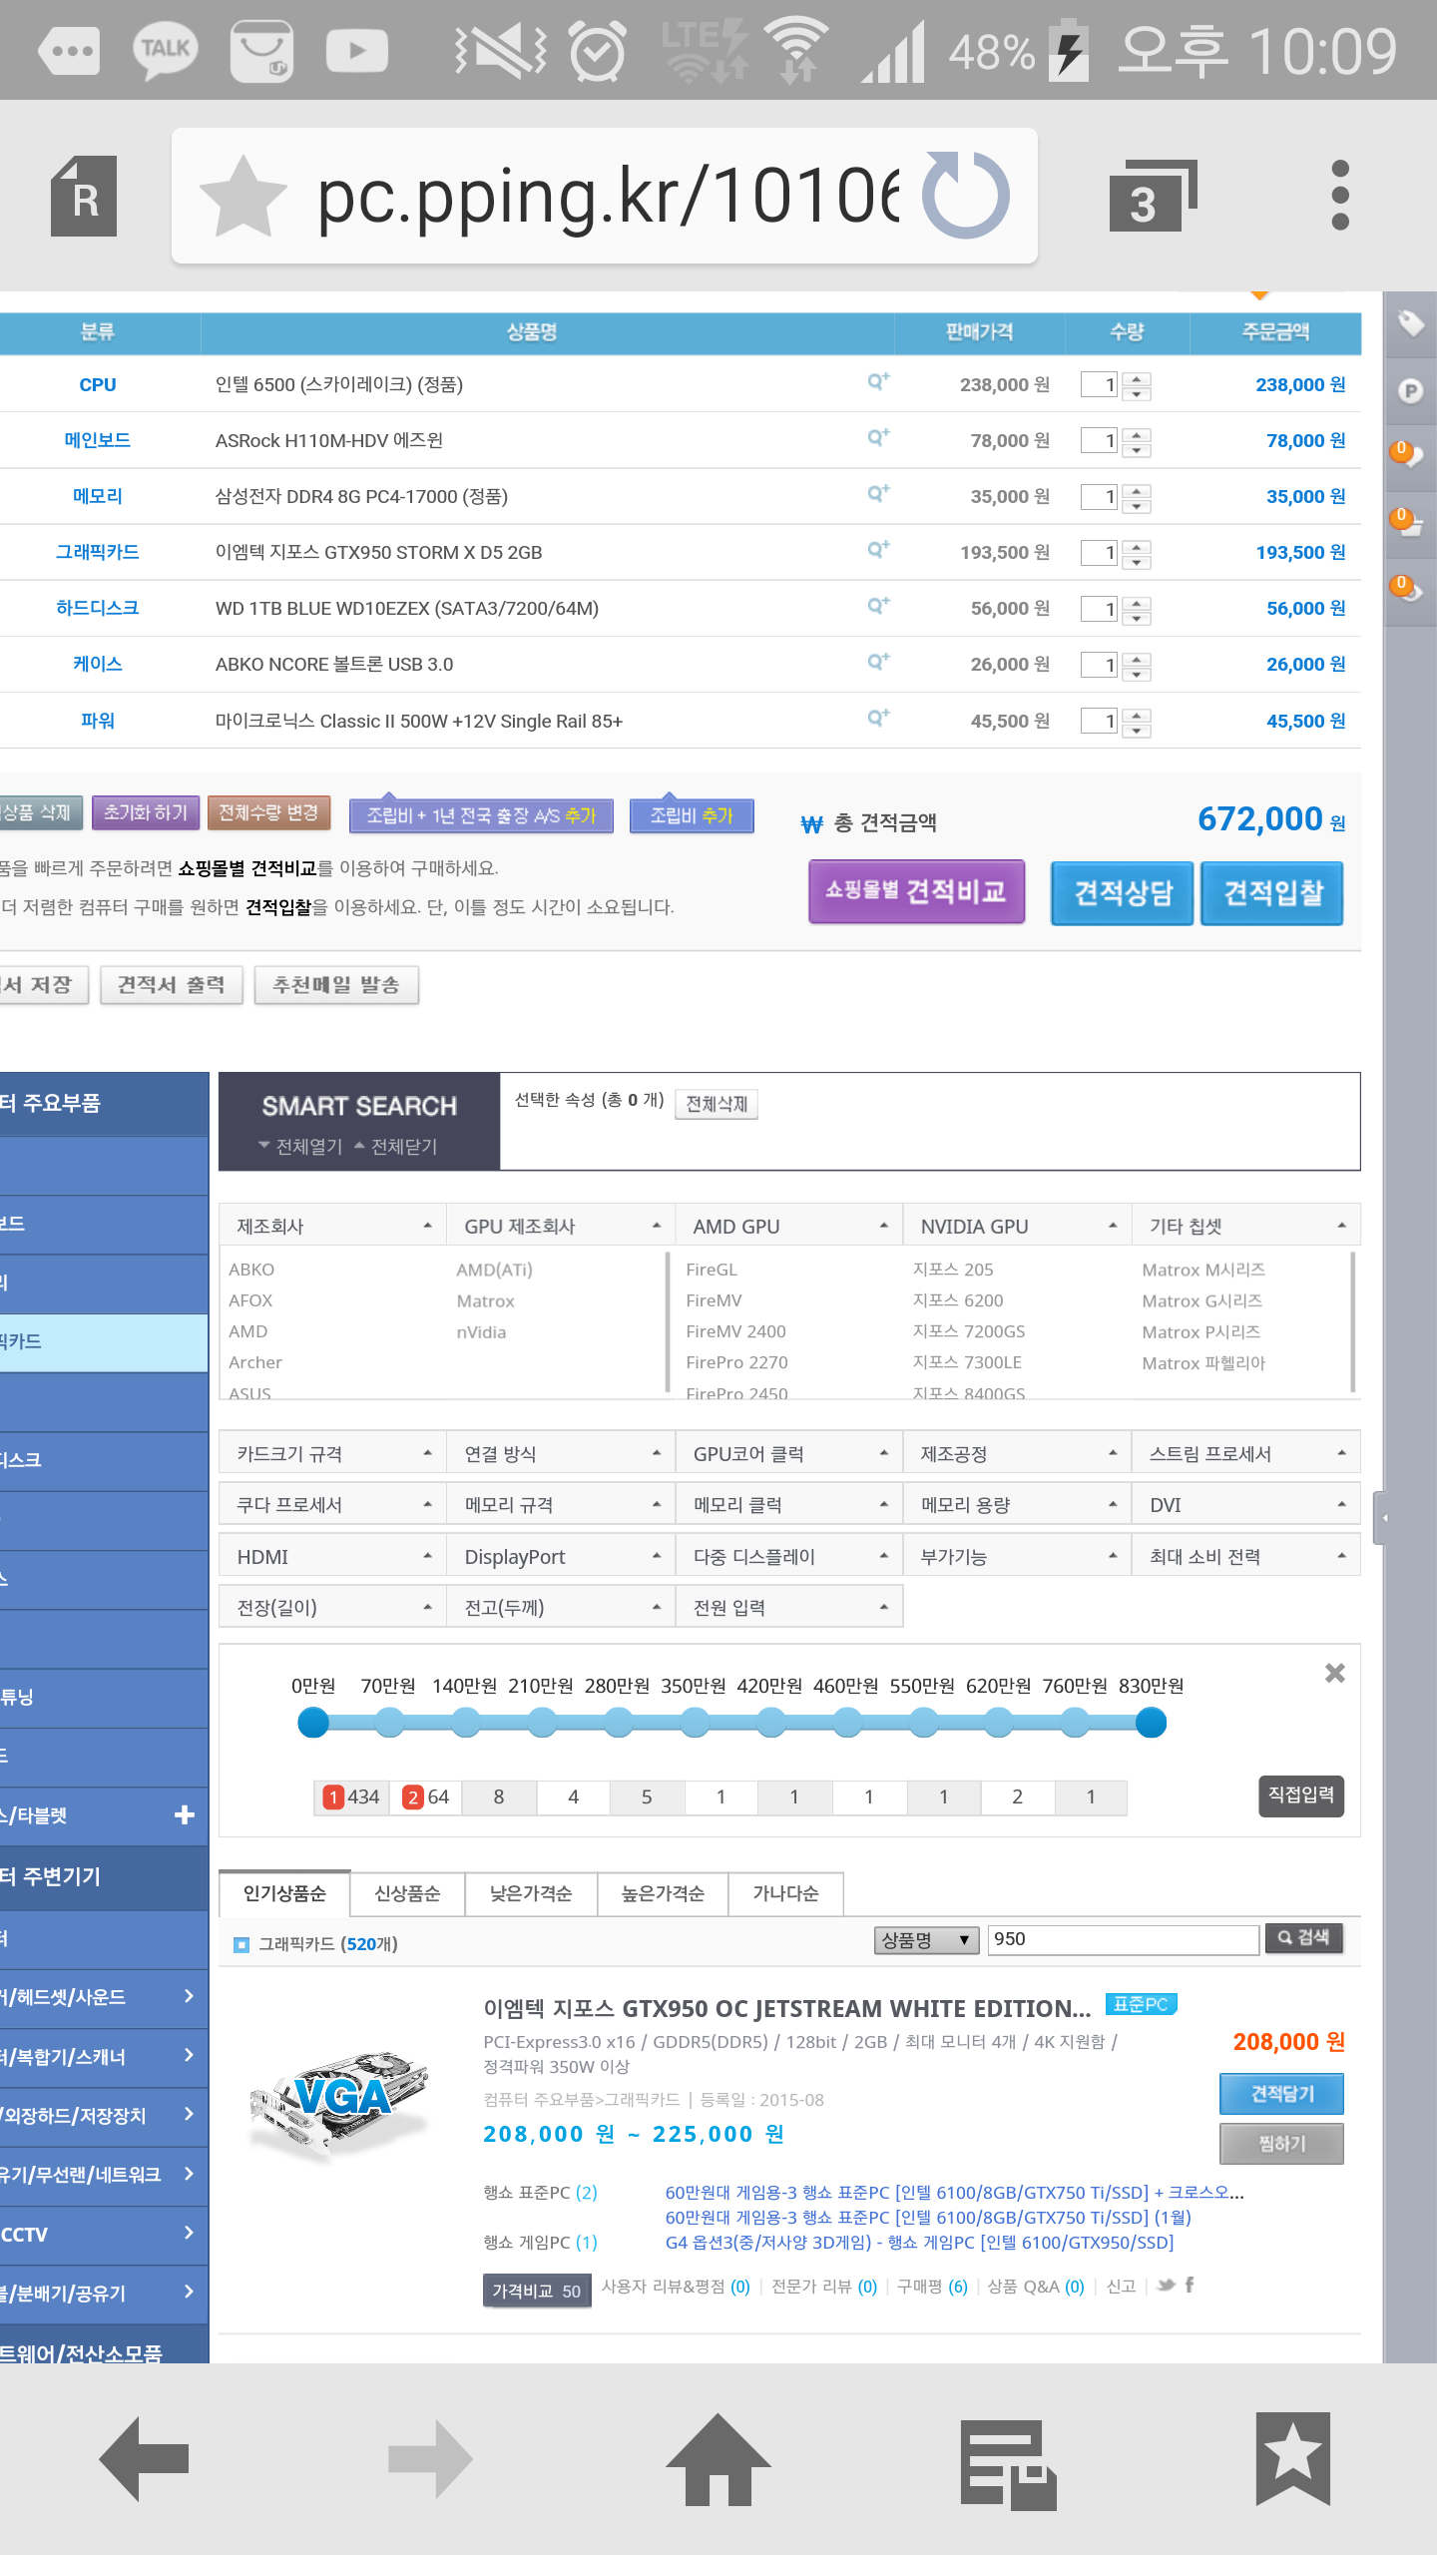Select the 신상품순 sort tab
Viewport: 1437px width, 2555px height.
(406, 1893)
